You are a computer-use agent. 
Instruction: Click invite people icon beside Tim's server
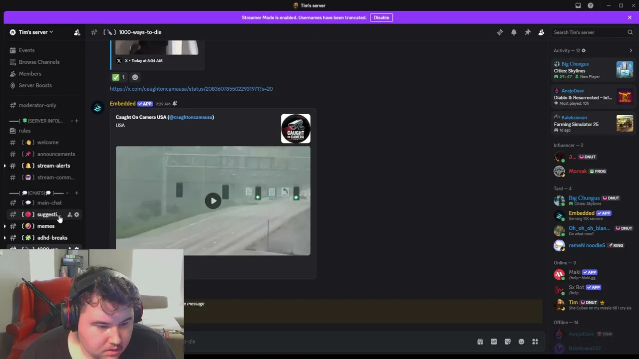pos(77,32)
